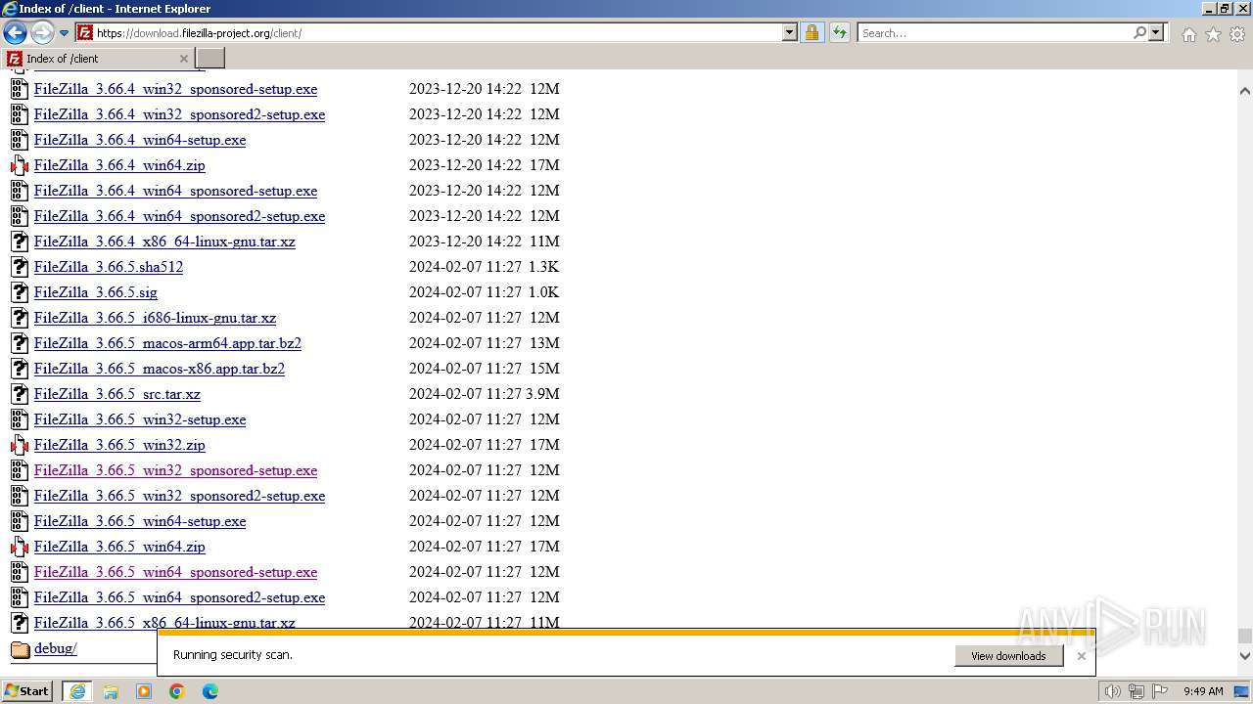1253x704 pixels.
Task: Open media player taskbar icon
Action: point(144,691)
